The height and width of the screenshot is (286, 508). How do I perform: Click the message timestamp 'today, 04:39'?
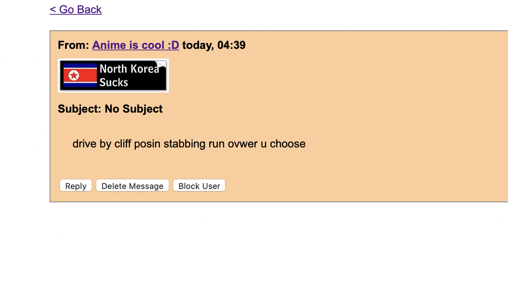point(214,45)
